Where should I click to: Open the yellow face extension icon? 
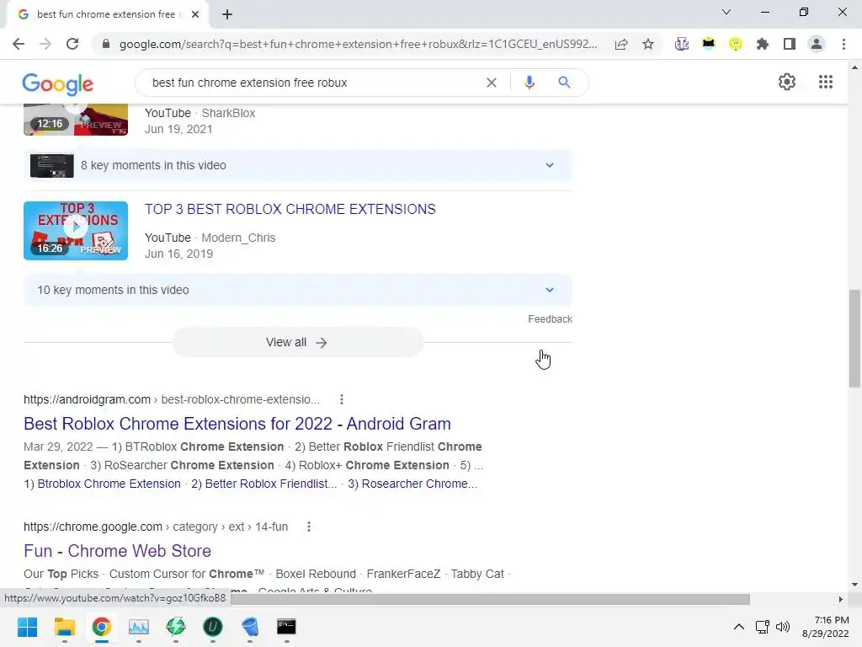tap(736, 44)
